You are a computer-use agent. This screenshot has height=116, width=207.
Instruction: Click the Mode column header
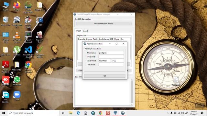point(117,39)
